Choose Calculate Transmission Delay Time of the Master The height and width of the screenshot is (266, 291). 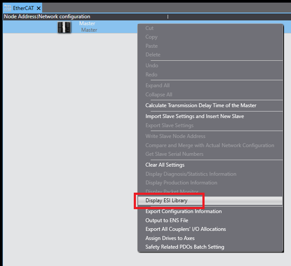click(x=201, y=105)
